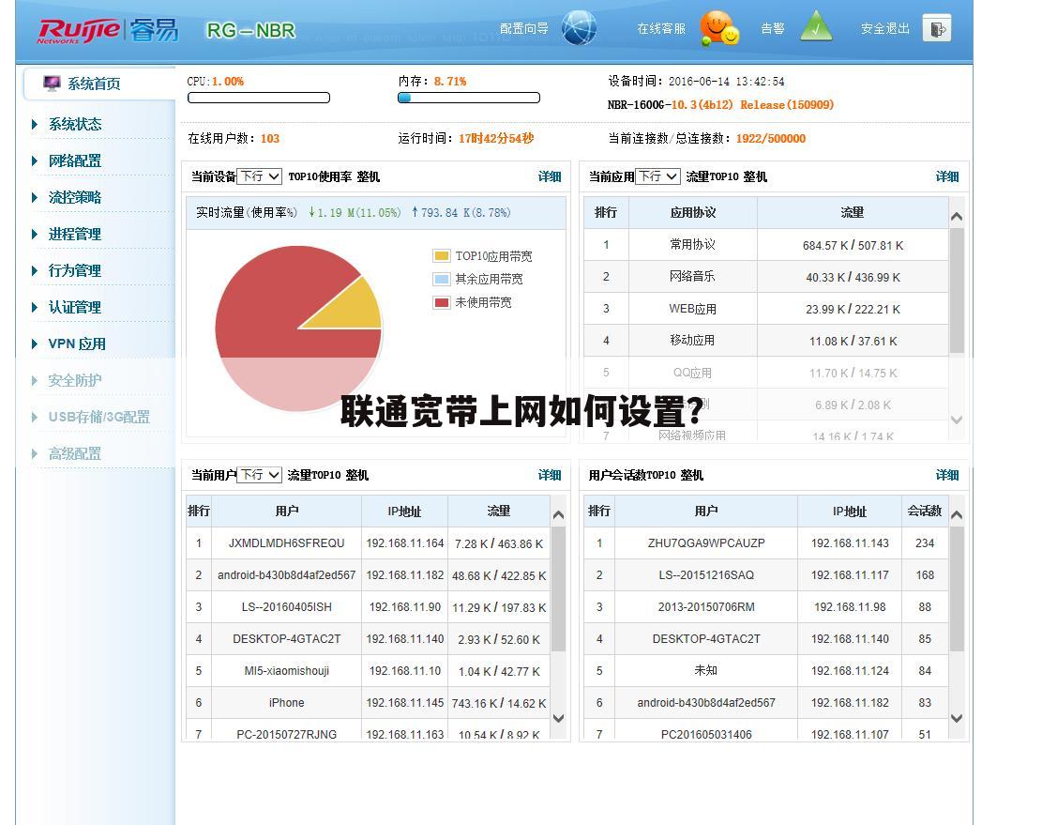The width and height of the screenshot is (1042, 825).
Task: Open the 当前设备 direction dropdown
Action: [260, 176]
